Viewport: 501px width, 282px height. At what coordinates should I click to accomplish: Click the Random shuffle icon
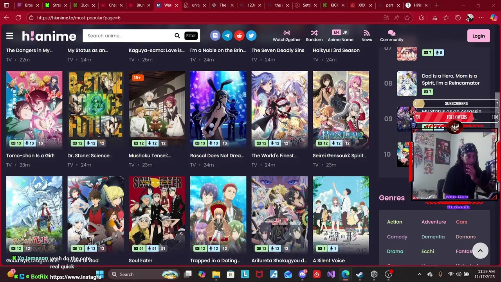pos(314,33)
